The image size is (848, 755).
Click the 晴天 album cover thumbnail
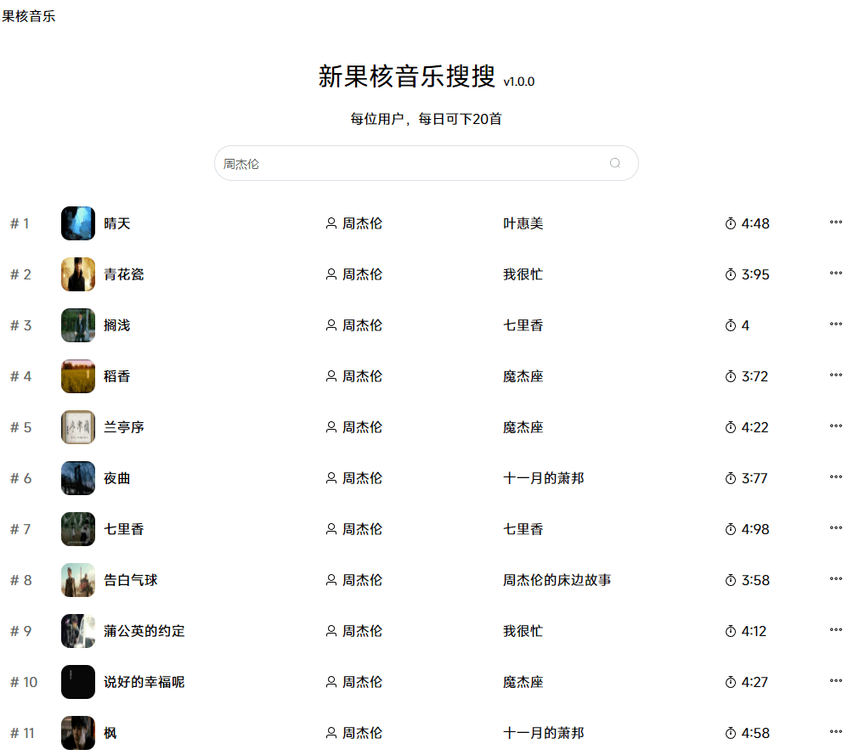(x=78, y=223)
